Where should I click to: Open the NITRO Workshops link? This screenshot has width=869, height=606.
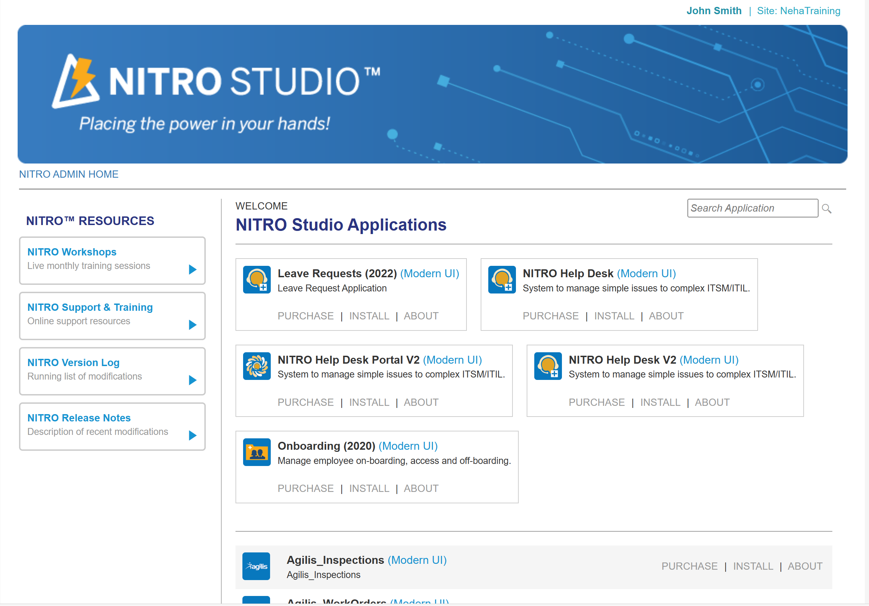(72, 252)
